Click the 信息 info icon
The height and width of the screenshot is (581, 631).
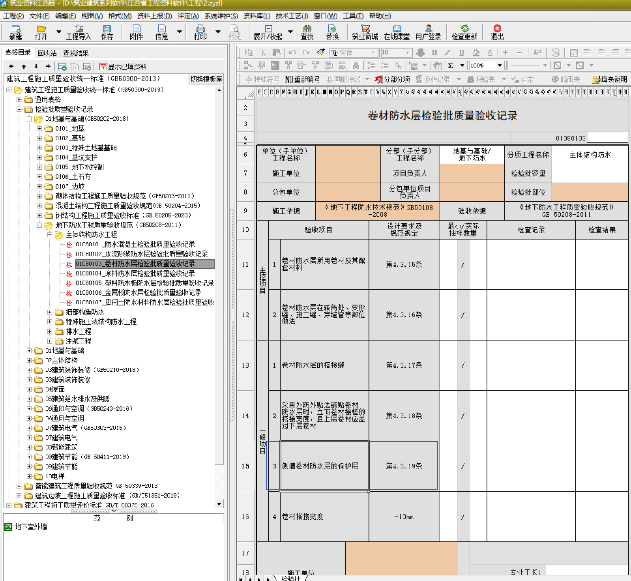click(161, 32)
